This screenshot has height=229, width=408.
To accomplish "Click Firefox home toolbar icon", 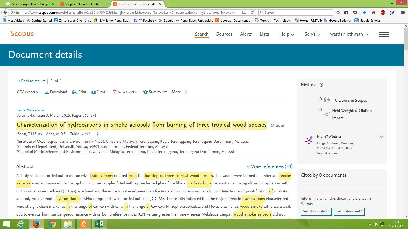I will [x=373, y=12].
